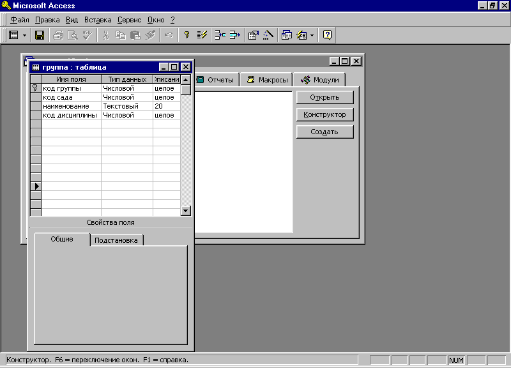The height and width of the screenshot is (368, 511).
Task: Click the 'код сада' field name cell
Action: (x=71, y=97)
